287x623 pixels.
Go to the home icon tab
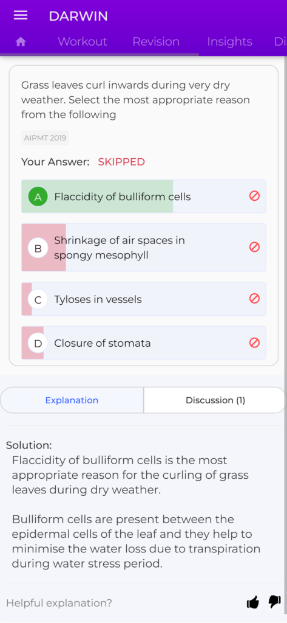point(21,42)
